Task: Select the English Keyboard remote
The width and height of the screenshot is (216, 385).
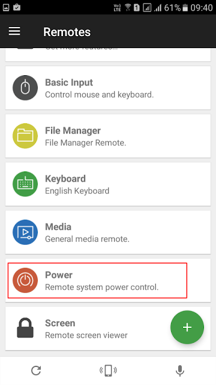Action: (108, 184)
